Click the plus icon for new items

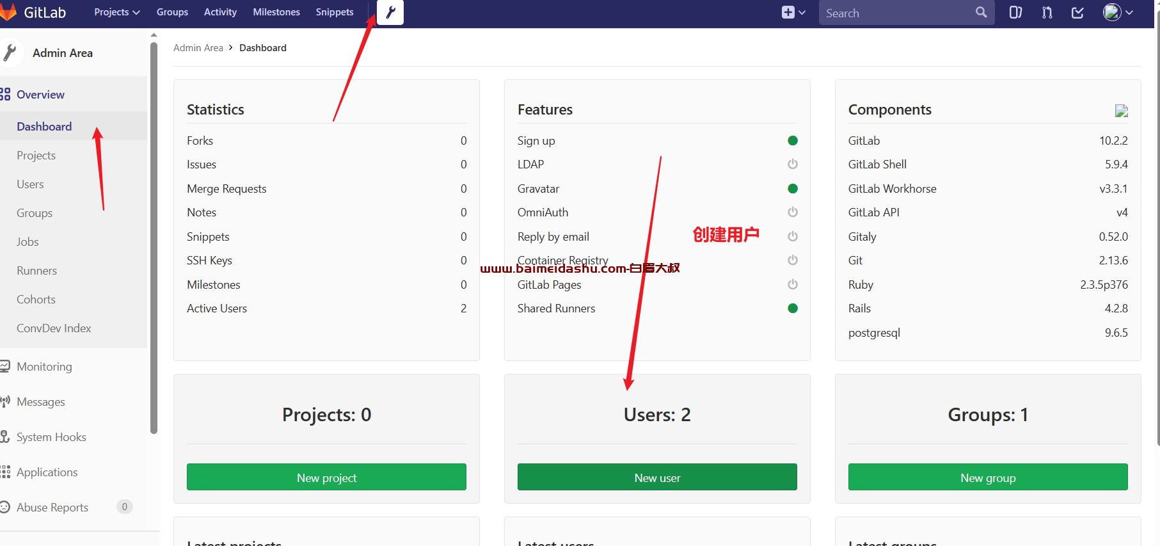click(x=788, y=12)
